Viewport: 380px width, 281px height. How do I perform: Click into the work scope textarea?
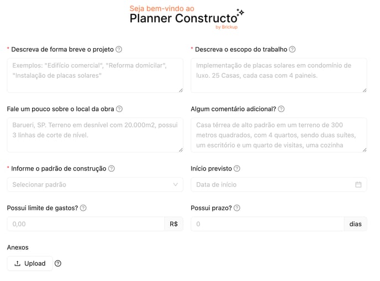(x=278, y=75)
